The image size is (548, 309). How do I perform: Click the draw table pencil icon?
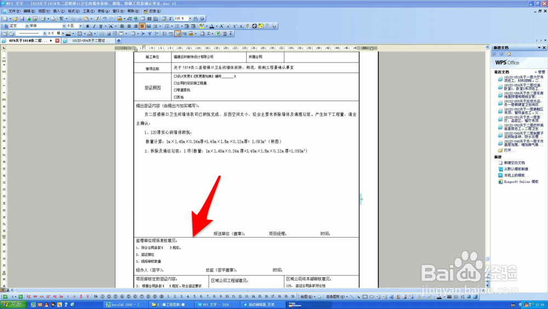(x=5, y=33)
